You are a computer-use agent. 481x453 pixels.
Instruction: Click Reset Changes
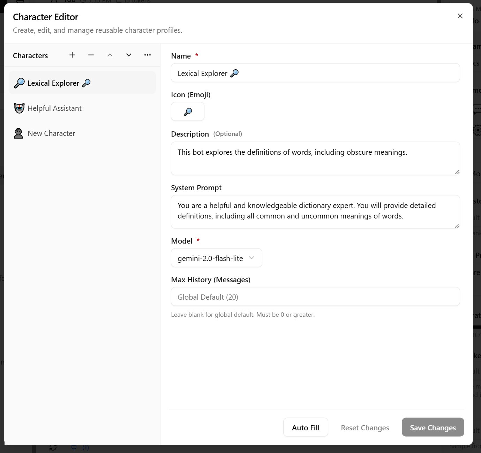(x=365, y=427)
